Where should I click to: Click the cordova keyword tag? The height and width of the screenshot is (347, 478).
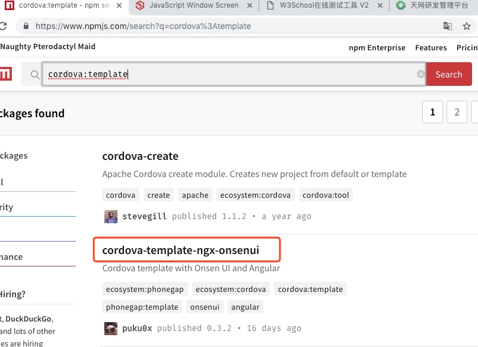coord(120,195)
